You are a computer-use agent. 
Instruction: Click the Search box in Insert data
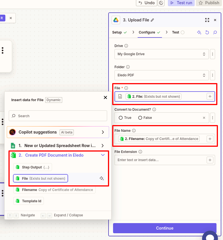pyautogui.click(x=58, y=116)
